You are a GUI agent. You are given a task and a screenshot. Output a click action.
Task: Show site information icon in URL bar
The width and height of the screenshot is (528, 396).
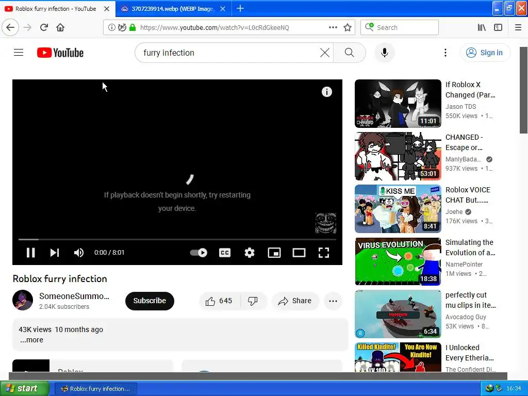pyautogui.click(x=111, y=27)
